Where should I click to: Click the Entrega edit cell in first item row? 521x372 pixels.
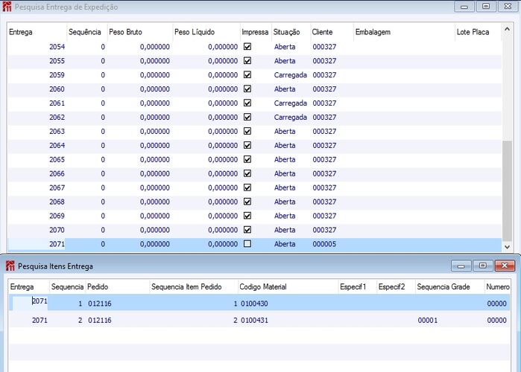click(30, 302)
